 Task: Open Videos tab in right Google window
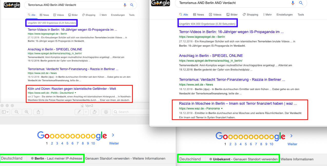[215, 15]
